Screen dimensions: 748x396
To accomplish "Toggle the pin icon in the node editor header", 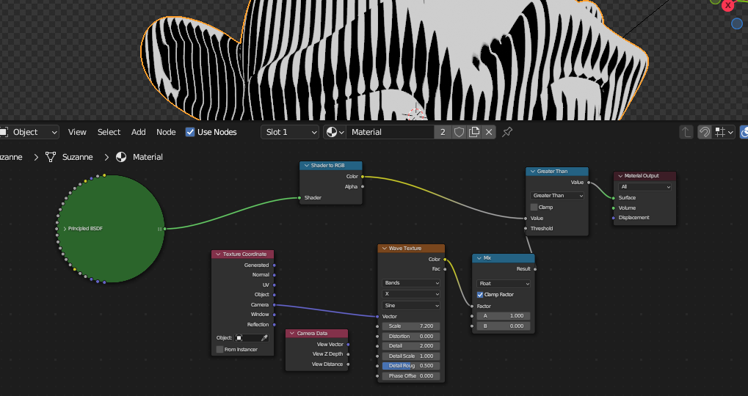I will click(x=507, y=132).
